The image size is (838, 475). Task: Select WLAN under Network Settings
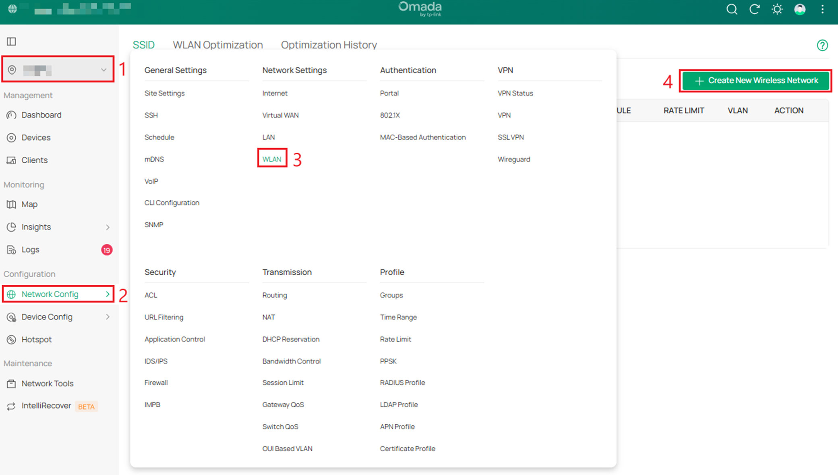(x=272, y=159)
